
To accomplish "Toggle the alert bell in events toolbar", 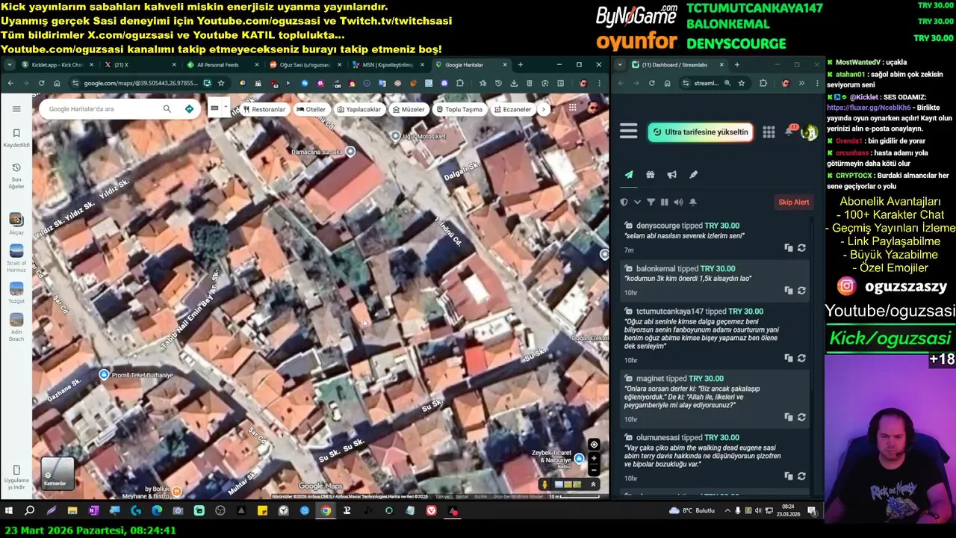I will click(x=692, y=202).
